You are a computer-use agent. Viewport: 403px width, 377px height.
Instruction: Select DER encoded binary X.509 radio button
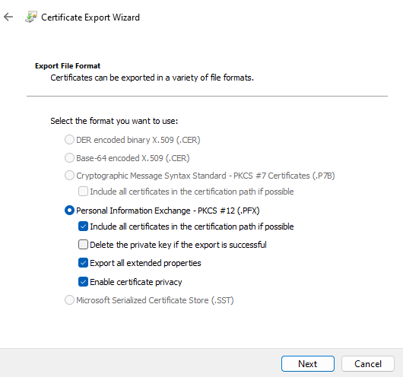(69, 140)
